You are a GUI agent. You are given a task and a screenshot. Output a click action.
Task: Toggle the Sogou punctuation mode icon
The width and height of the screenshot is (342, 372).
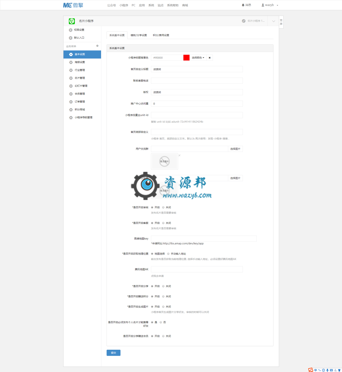(x=319, y=370)
